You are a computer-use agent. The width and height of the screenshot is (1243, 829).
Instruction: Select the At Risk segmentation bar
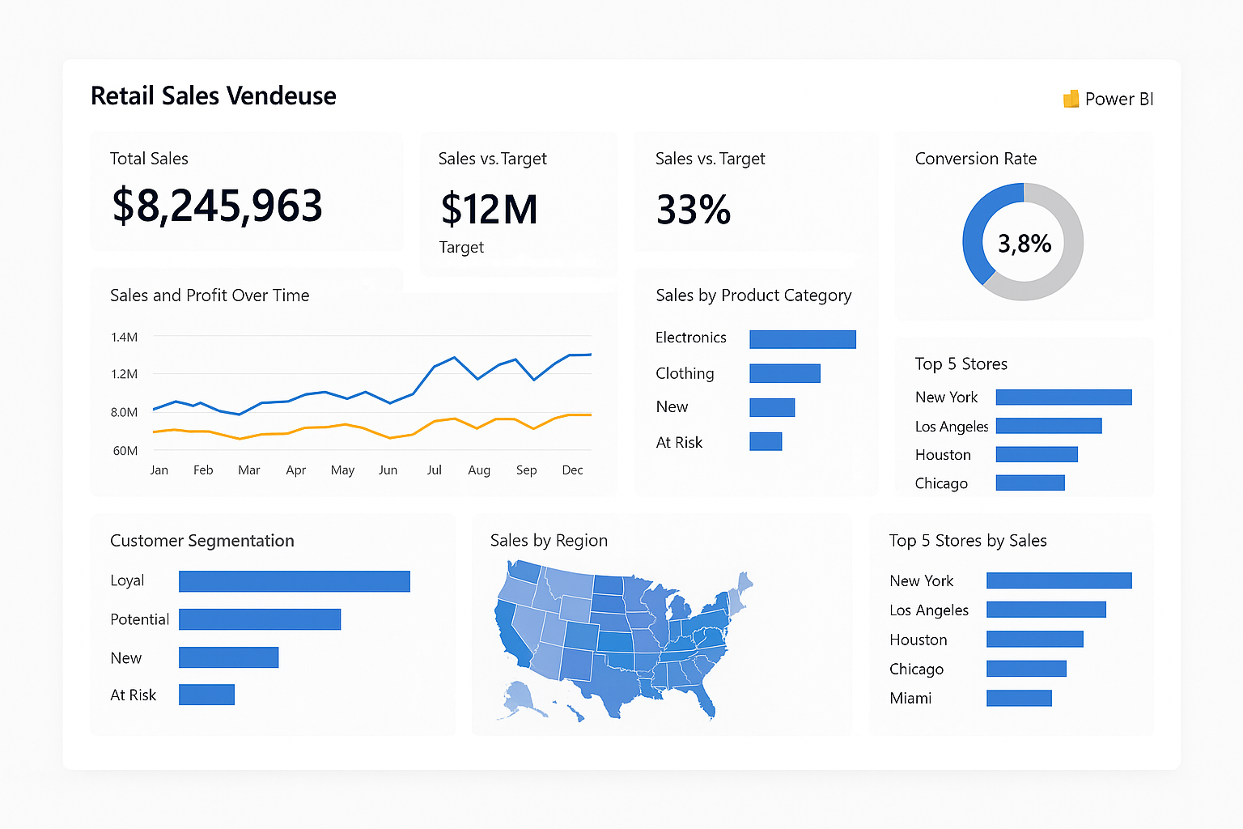coord(206,694)
